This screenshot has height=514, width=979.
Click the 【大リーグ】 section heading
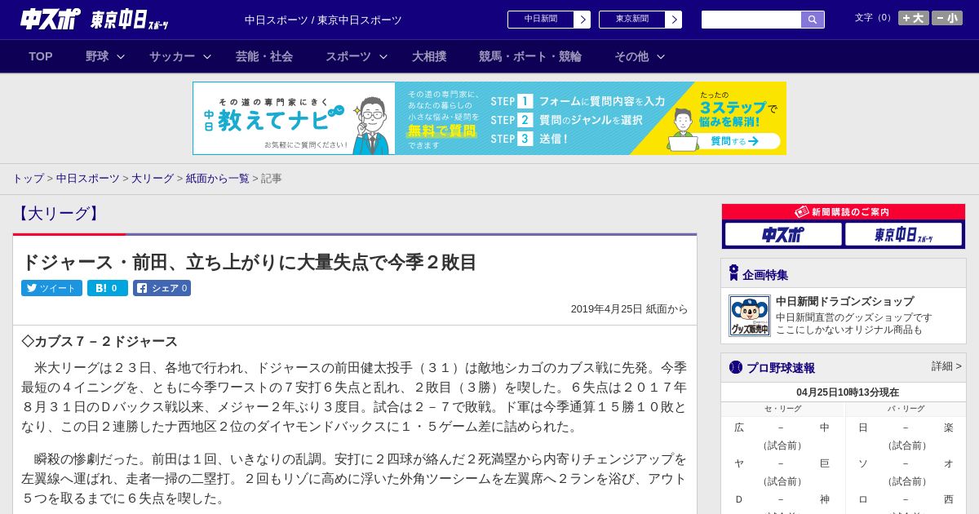coord(59,214)
